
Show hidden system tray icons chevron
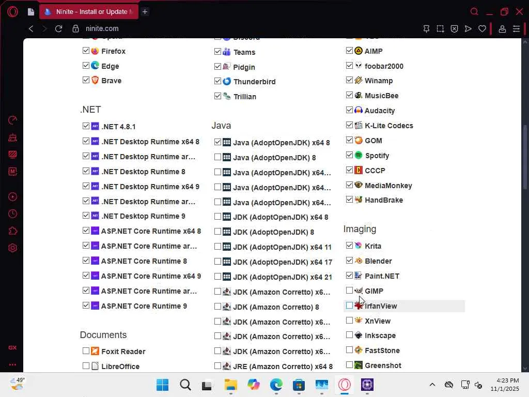pos(432,385)
